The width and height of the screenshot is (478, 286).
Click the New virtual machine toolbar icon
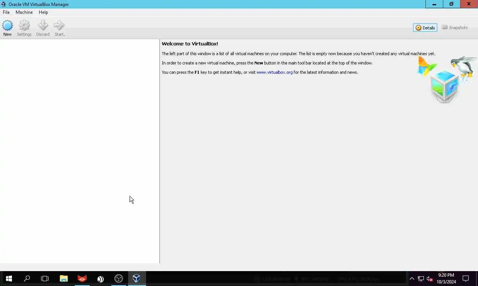7,28
